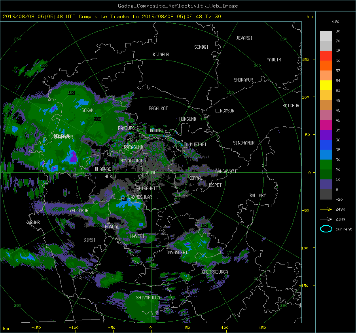Screen dimensions: 356x333
Task: Select the SIRSI city label
Action: (x=89, y=240)
